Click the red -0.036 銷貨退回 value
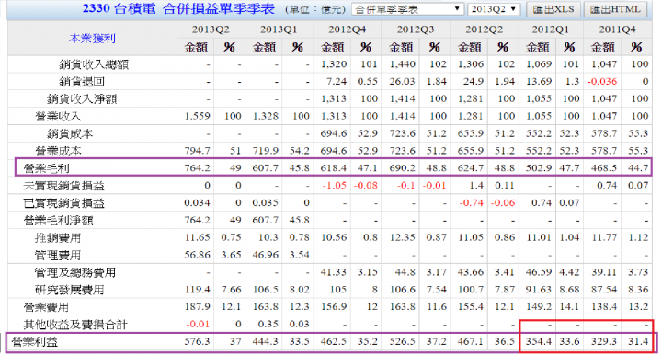This screenshot has width=662, height=355. (602, 82)
